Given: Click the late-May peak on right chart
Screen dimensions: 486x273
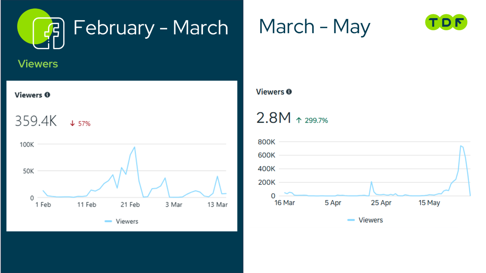Looking at the screenshot, I should tap(461, 146).
